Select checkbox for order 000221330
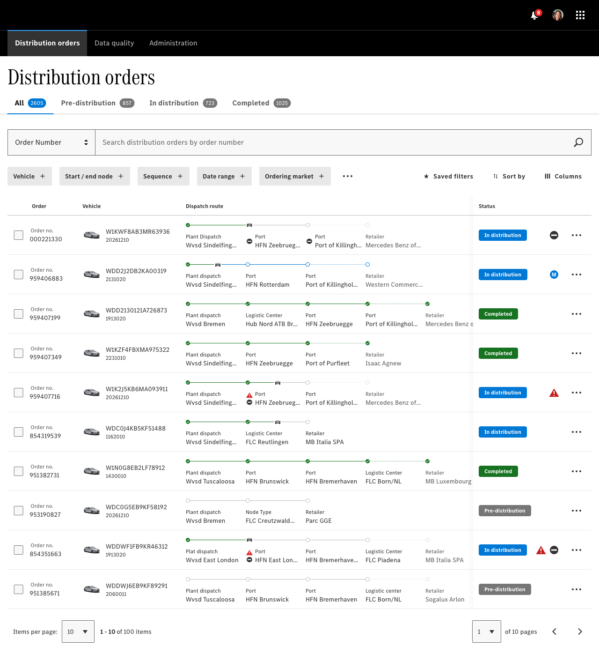Viewport: 599px width, 654px height. point(19,235)
